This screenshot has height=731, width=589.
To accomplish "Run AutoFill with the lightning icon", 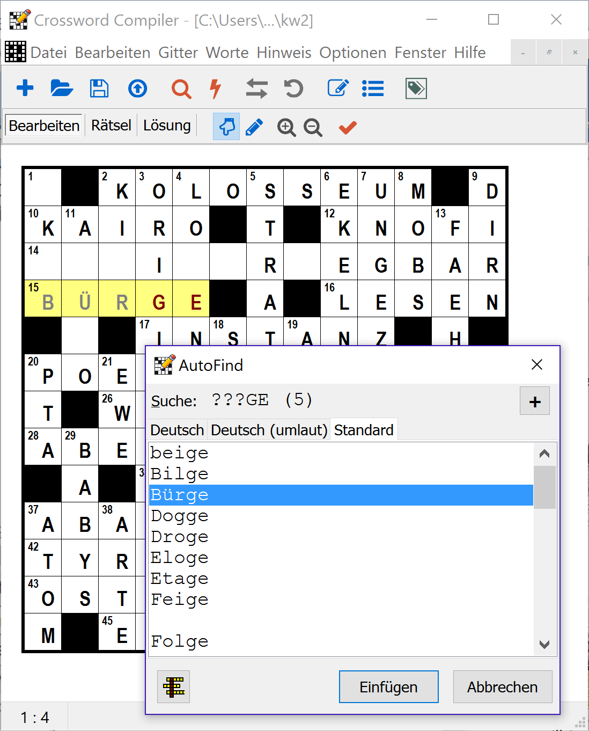I will 215,88.
